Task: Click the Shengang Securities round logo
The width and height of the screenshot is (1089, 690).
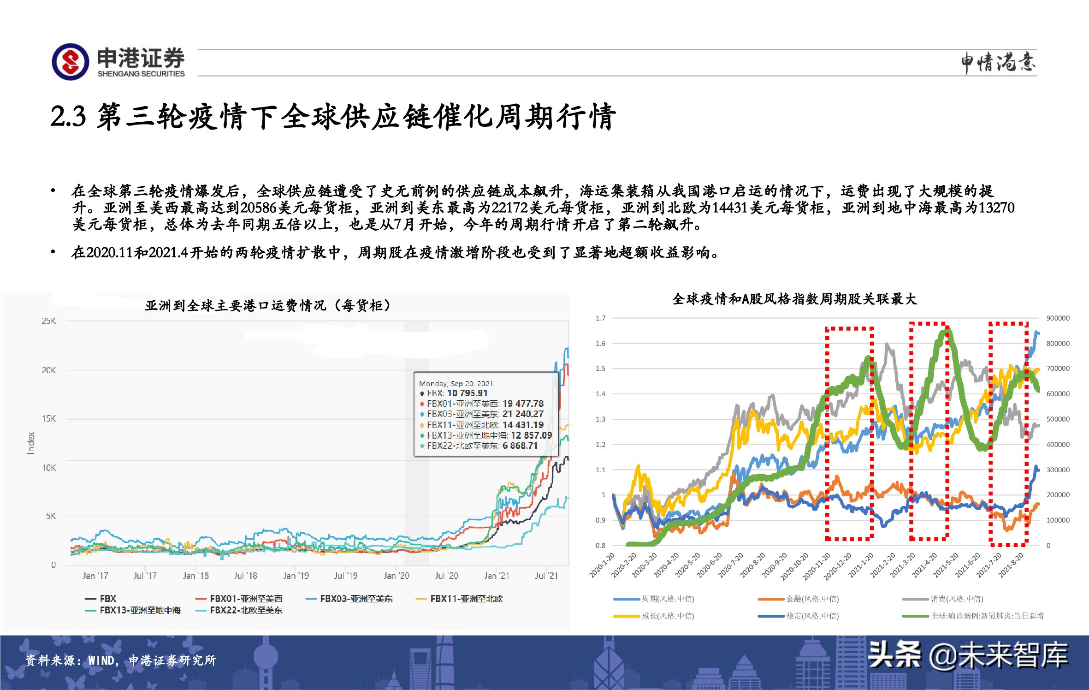Action: [x=70, y=62]
